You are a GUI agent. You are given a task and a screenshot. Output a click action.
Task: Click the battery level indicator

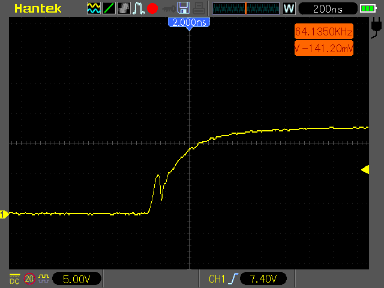pyautogui.click(x=368, y=9)
